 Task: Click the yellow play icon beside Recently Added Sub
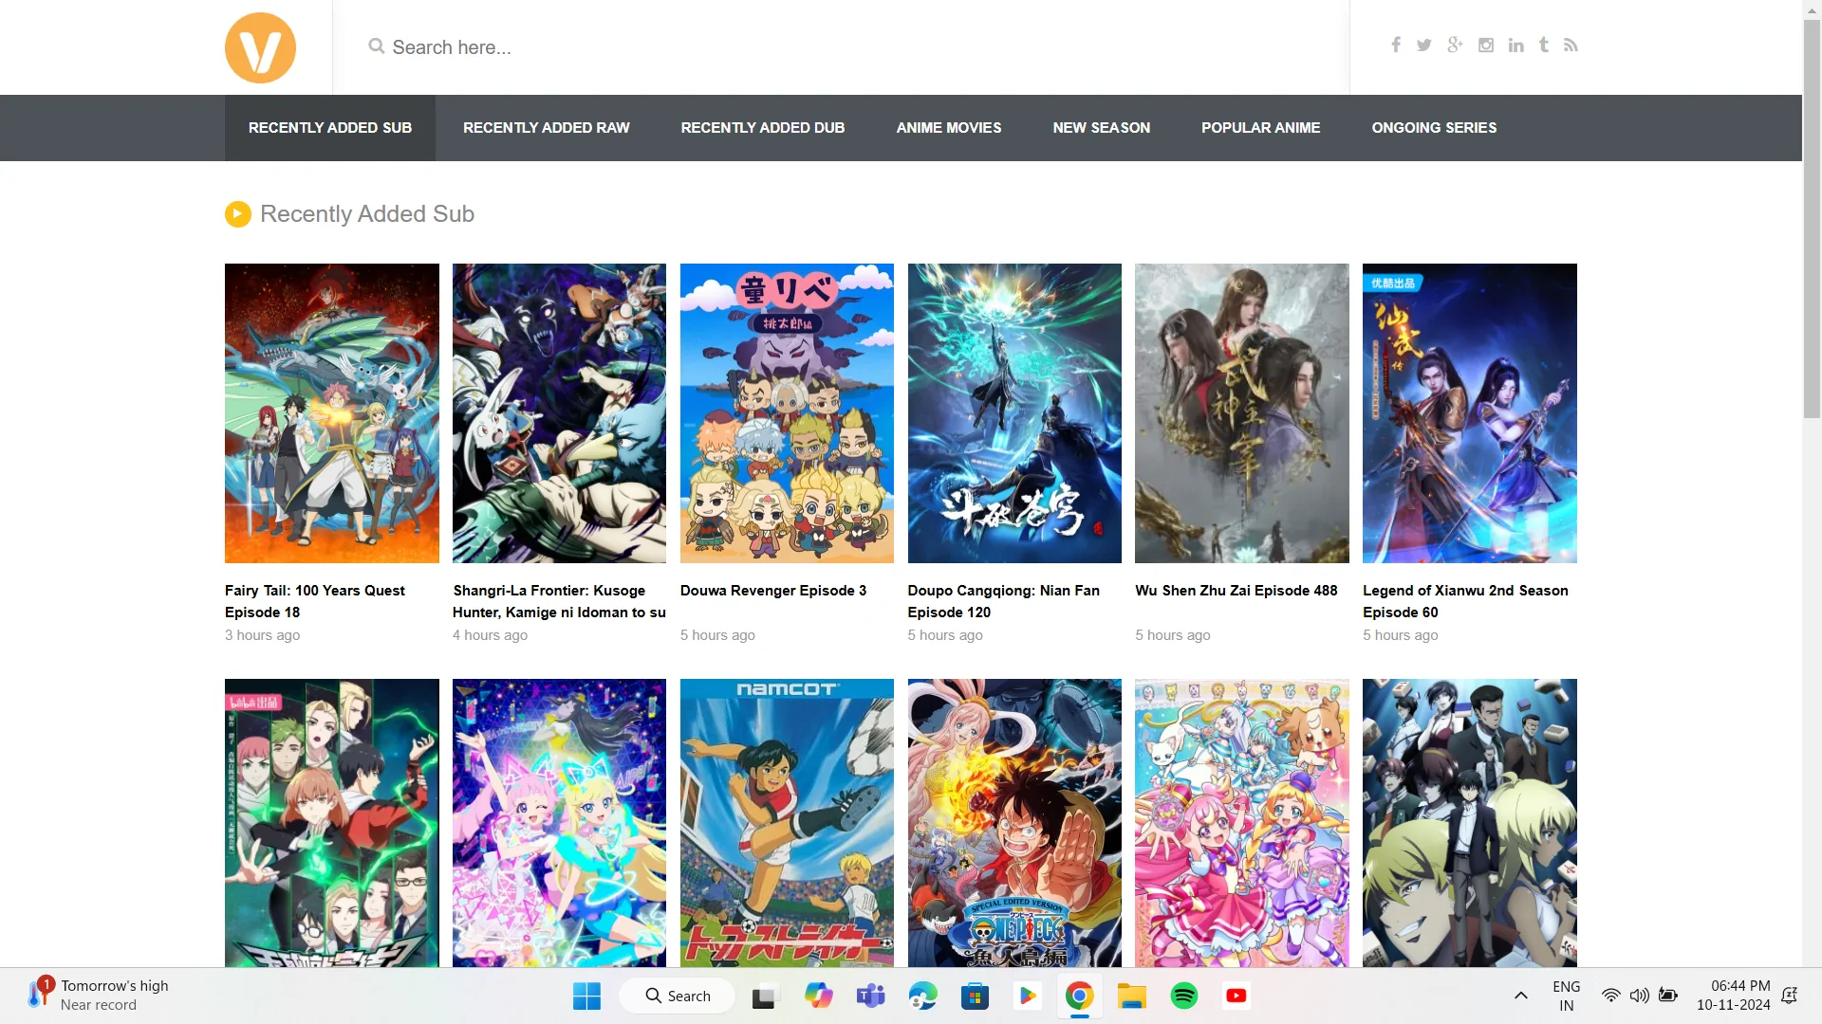[237, 213]
